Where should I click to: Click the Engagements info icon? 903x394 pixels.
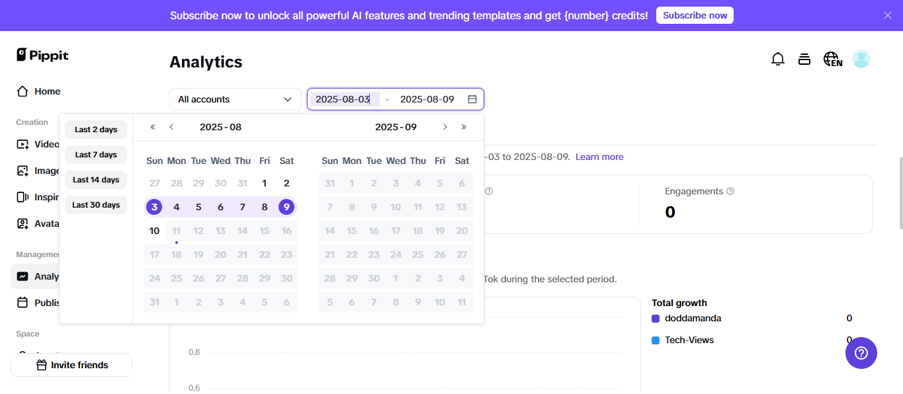(730, 192)
